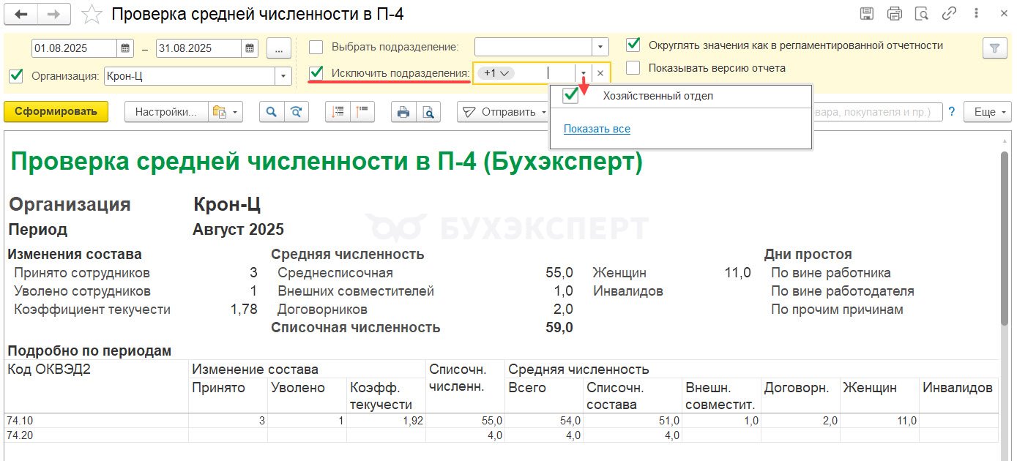1017x461 pixels.
Task: Get a link with the chain icon
Action: click(x=950, y=13)
